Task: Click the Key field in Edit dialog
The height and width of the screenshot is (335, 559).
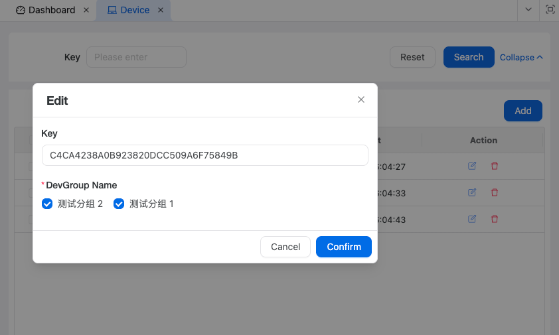Action: click(204, 155)
